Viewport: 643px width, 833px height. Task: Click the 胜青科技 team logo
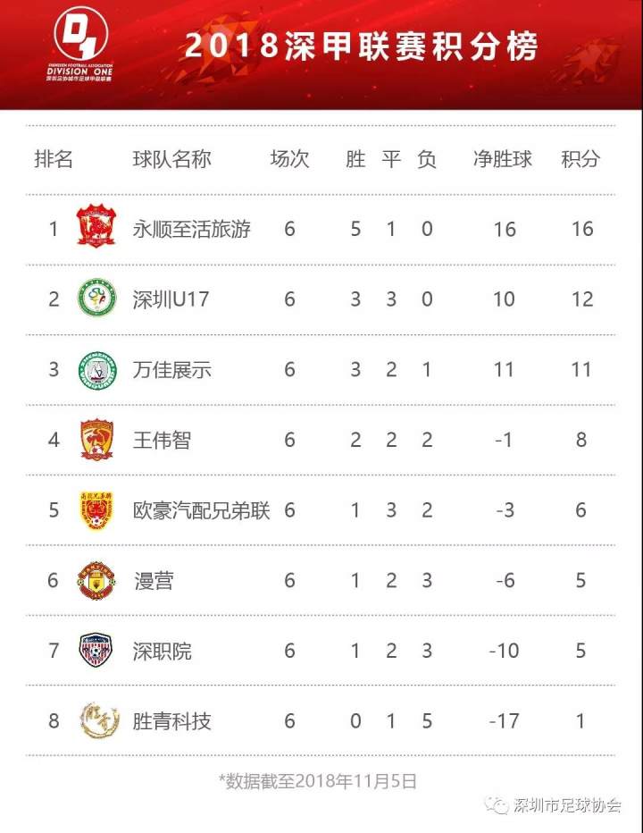(x=96, y=721)
